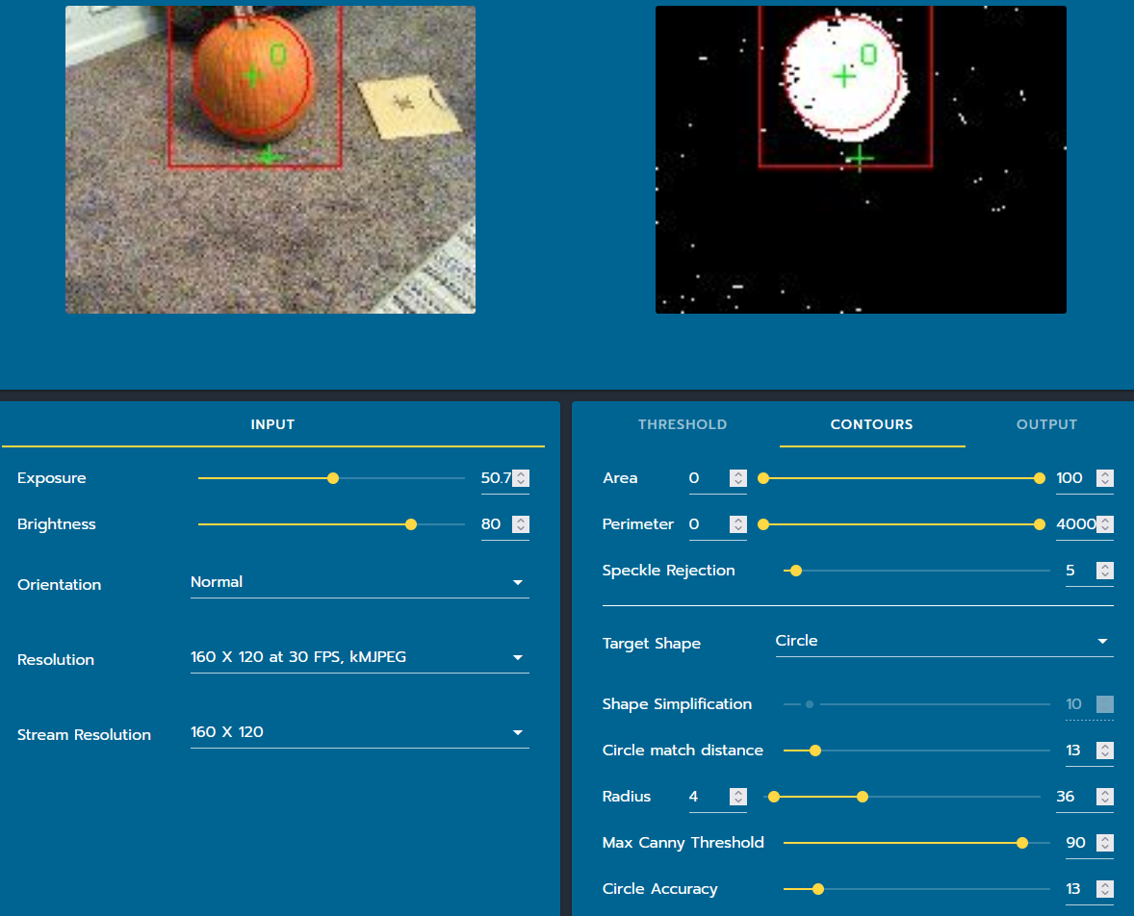The image size is (1134, 916).
Task: Open the Orientation dropdown
Action: (359, 582)
